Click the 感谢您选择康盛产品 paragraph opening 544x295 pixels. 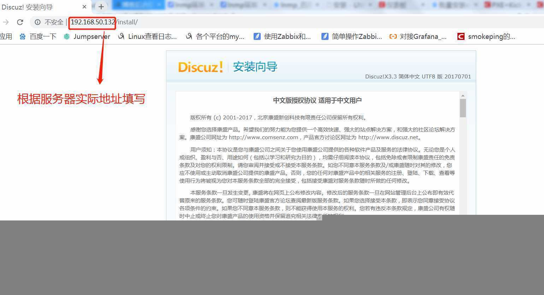214,130
